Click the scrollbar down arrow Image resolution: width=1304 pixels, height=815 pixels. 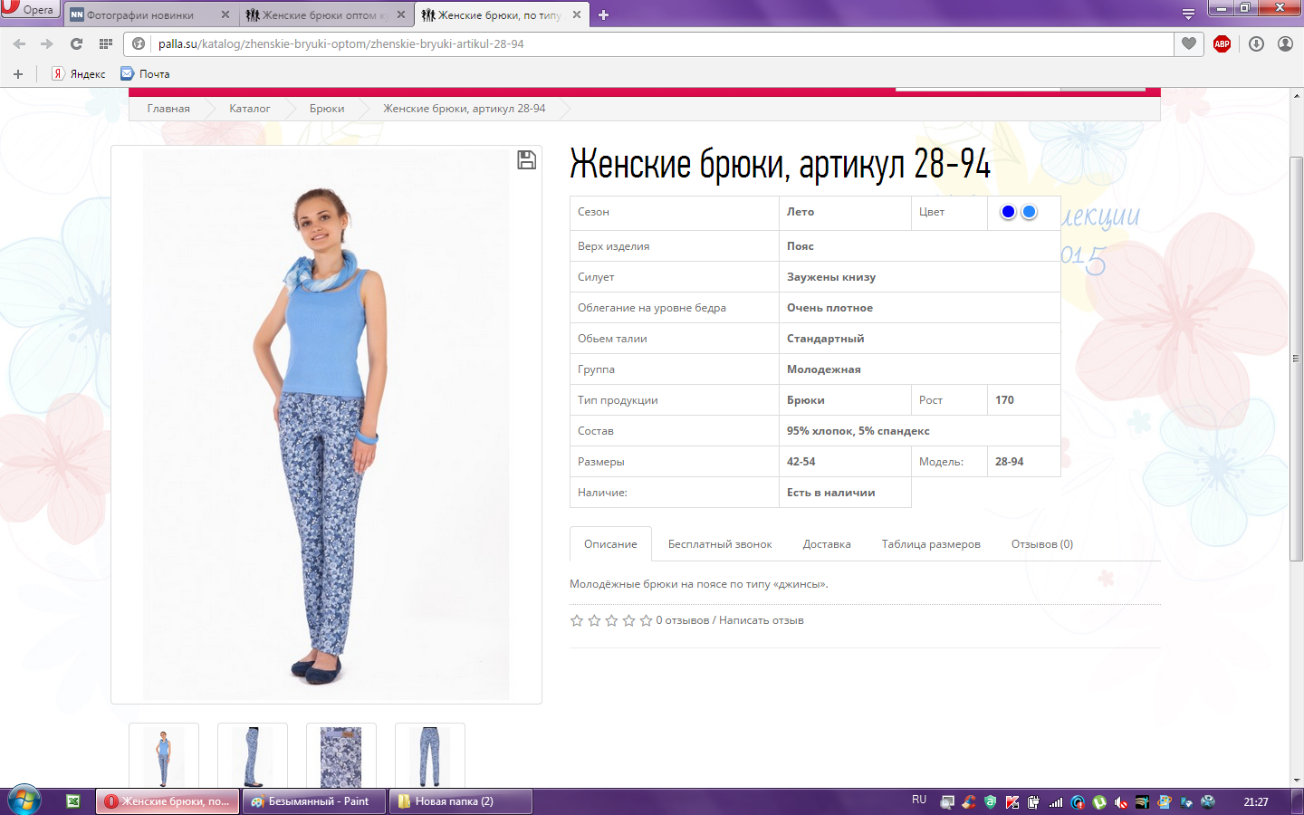[x=1296, y=780]
